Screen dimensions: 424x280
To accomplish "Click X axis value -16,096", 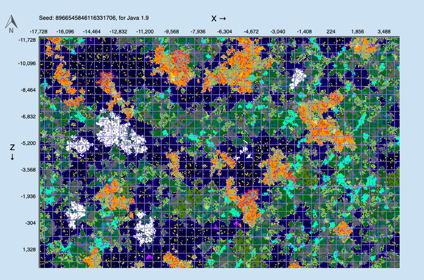I will [x=65, y=32].
